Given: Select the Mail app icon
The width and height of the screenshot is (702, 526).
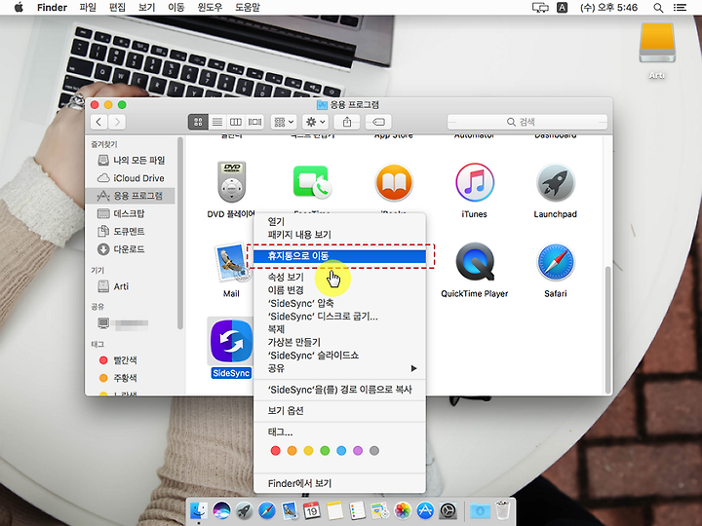Looking at the screenshot, I should tap(231, 263).
